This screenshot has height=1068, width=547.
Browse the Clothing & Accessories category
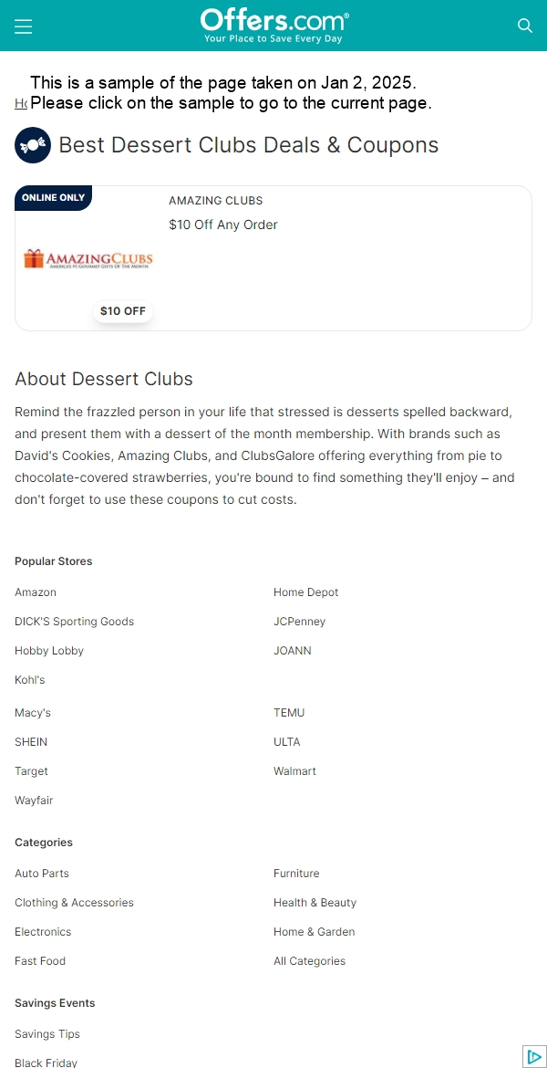[74, 903]
